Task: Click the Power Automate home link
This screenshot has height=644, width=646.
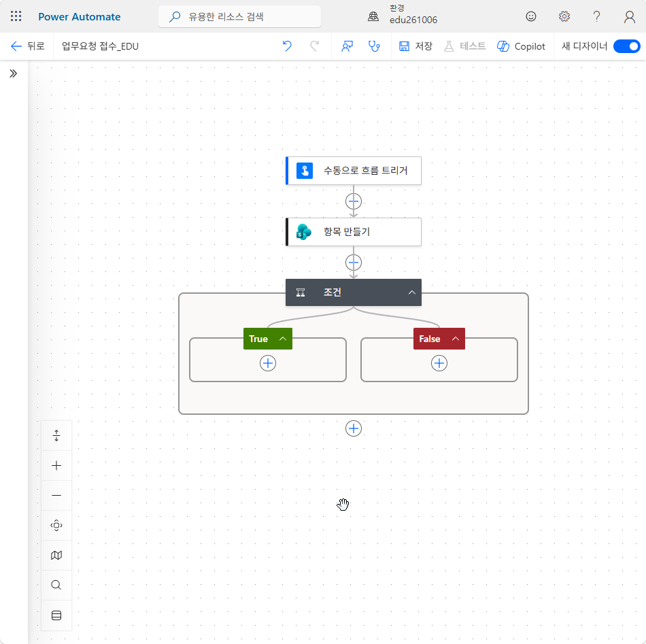Action: point(80,16)
